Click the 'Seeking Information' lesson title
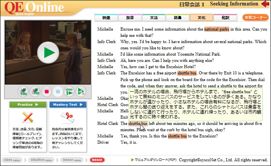The image size is (271, 166). pyautogui.click(x=234, y=4)
